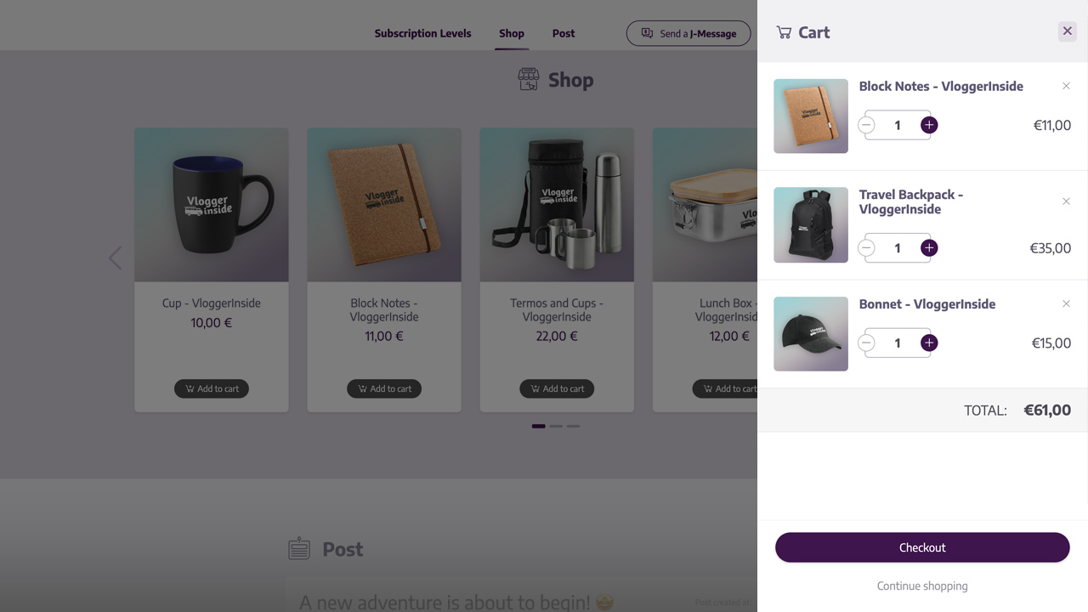
Task: Click the clipboard icon next to Post heading
Action: 298,548
